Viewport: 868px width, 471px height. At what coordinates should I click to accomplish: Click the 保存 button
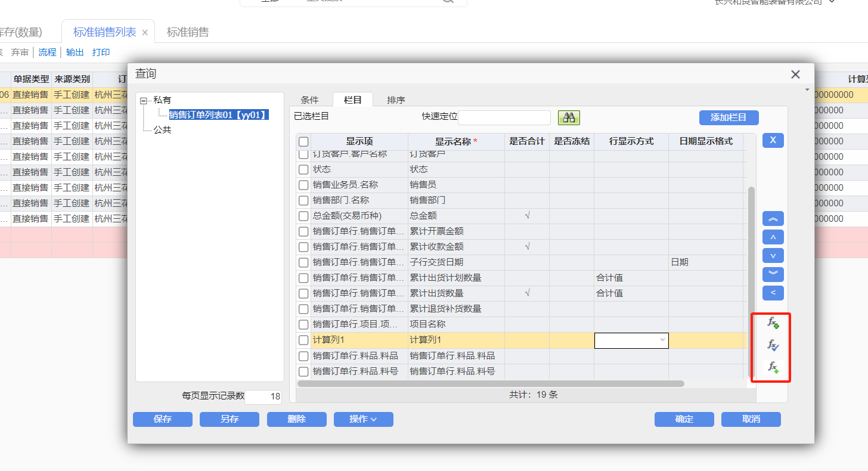coord(163,419)
